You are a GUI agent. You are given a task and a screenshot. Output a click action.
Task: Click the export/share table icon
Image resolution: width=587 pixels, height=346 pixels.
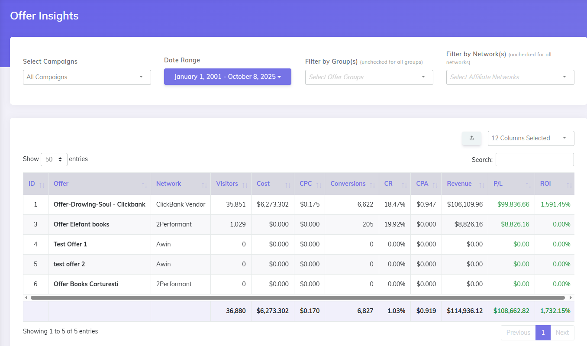point(471,138)
